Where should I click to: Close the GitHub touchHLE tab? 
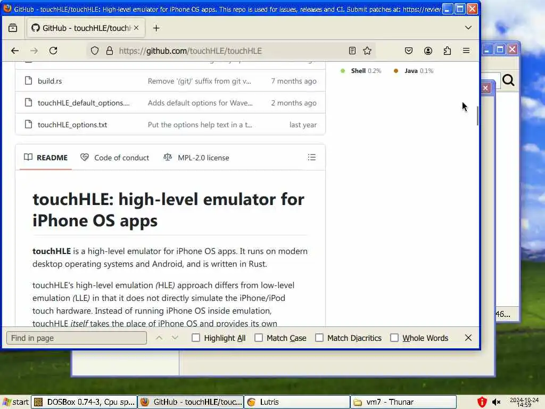136,28
